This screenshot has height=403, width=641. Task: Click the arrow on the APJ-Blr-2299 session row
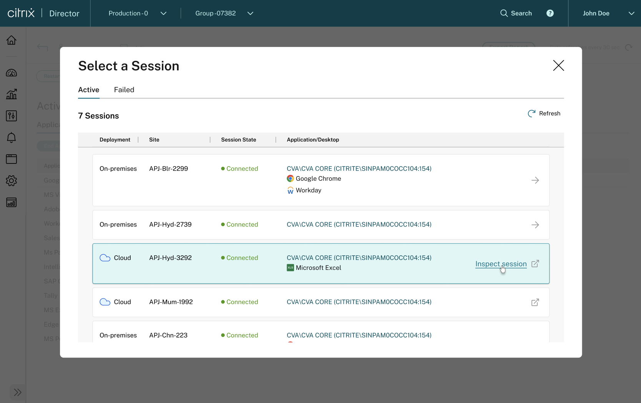coord(535,180)
